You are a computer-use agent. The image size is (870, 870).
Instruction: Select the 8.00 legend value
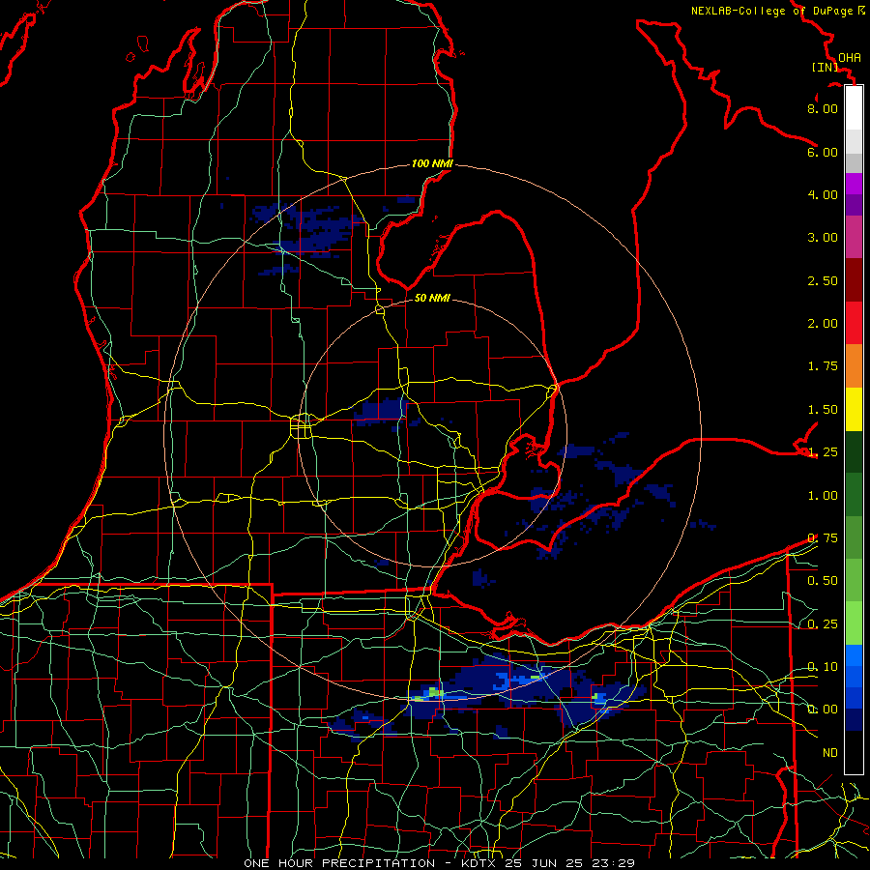pos(823,108)
